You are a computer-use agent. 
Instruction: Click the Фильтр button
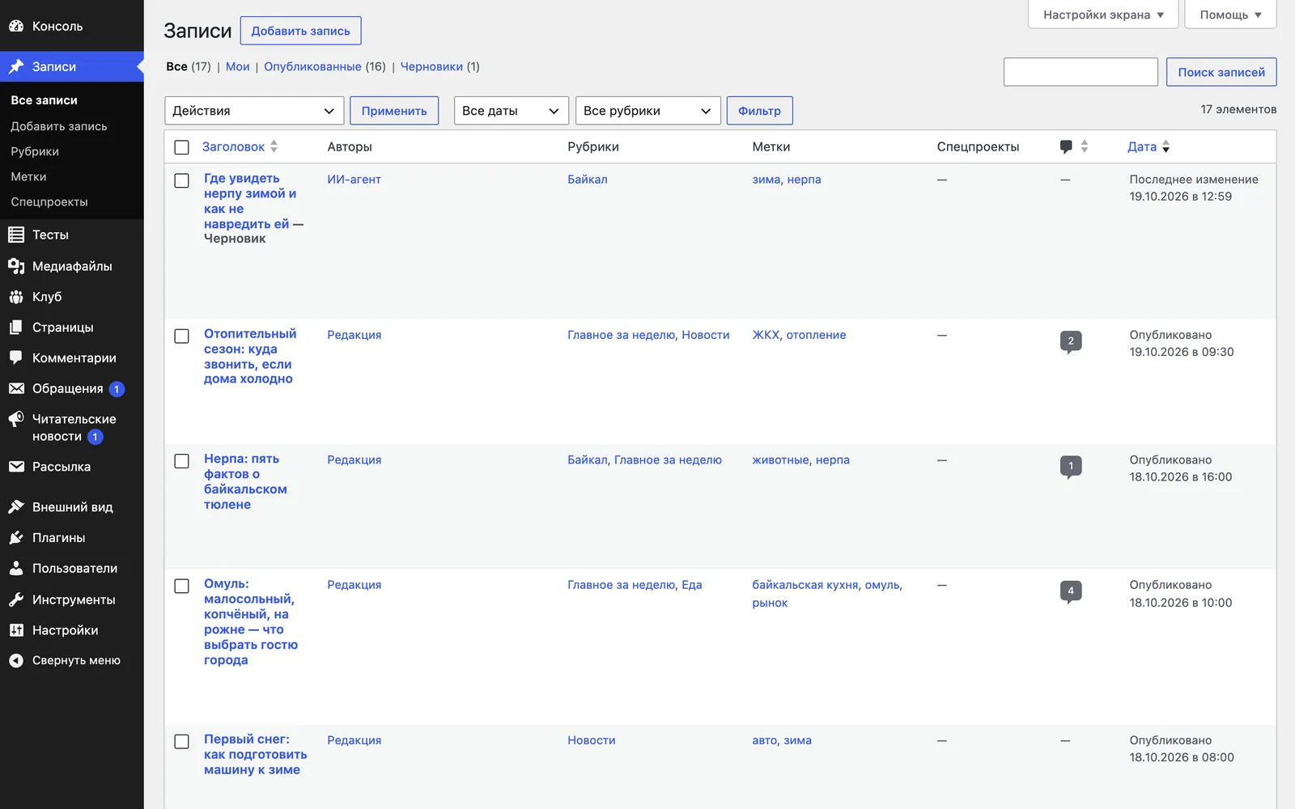coord(759,111)
